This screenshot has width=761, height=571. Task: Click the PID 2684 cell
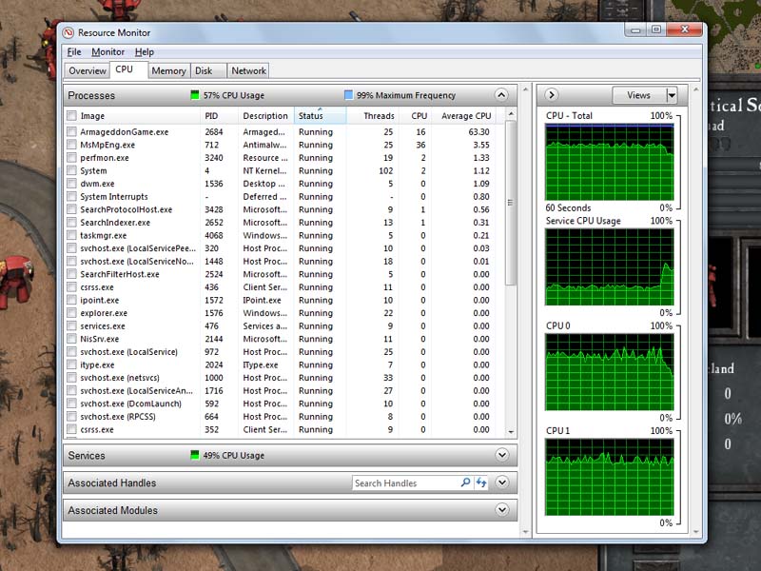pos(214,131)
